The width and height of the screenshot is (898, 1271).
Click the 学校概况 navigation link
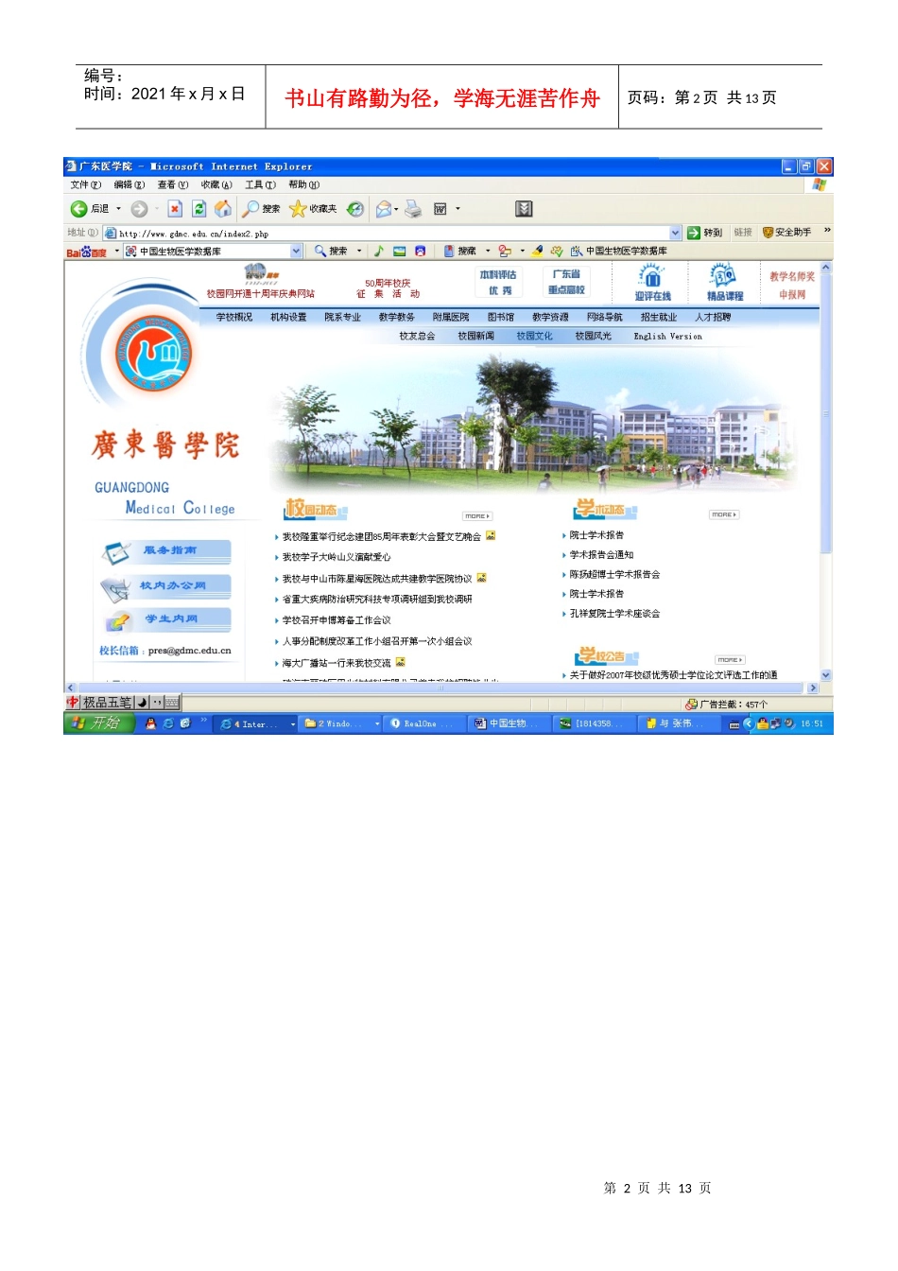234,318
